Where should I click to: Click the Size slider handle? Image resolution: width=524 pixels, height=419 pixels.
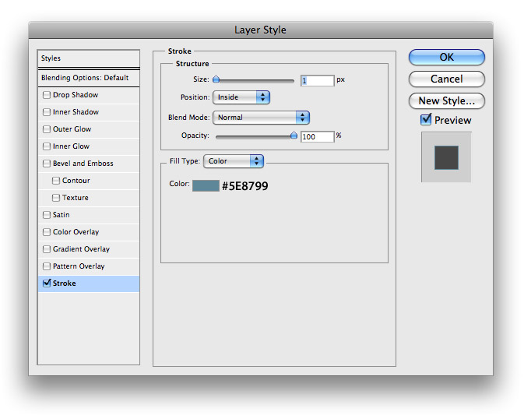click(216, 79)
